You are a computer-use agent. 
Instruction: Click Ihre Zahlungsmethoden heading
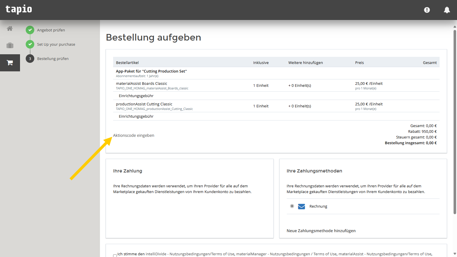(x=314, y=171)
